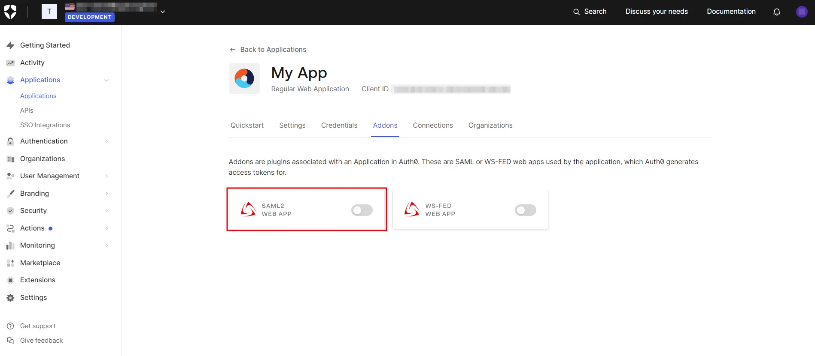Image resolution: width=815 pixels, height=356 pixels.
Task: Open tenant Settings in the sidebar
Action: pyautogui.click(x=33, y=297)
